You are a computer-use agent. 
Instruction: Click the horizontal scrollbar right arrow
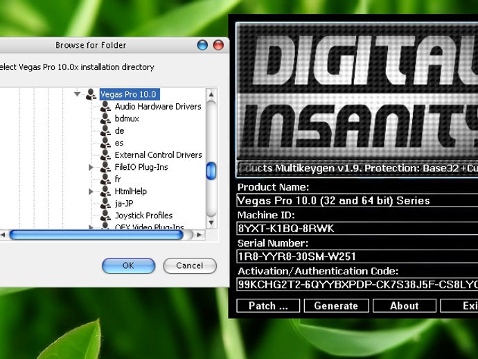point(200,234)
